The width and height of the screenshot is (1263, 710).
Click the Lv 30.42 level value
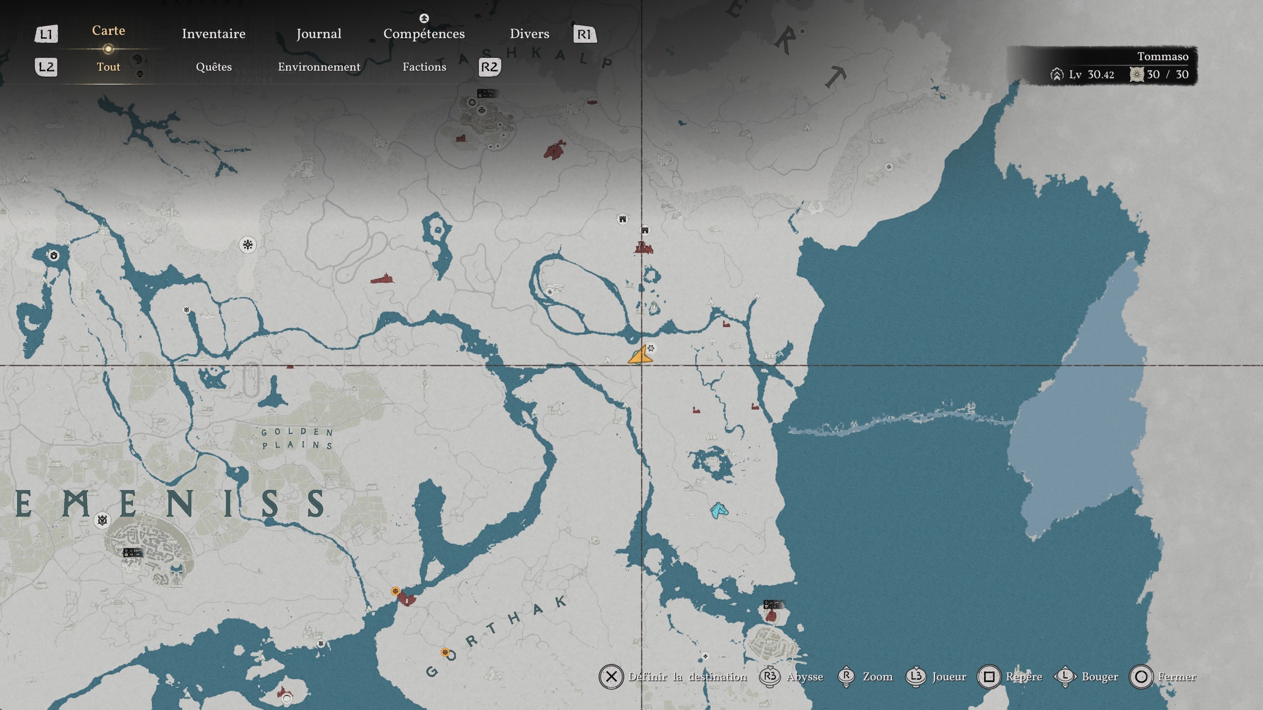pos(1091,75)
